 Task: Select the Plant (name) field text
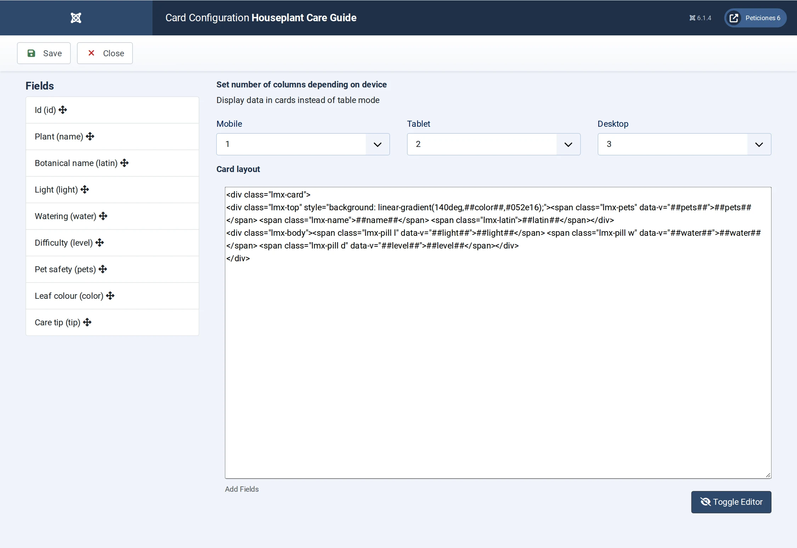tap(59, 137)
